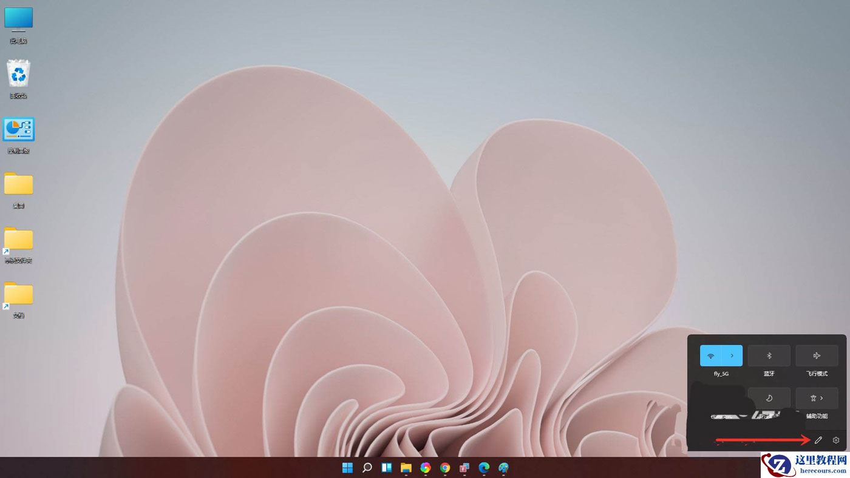The image size is (850, 478).
Task: Enable airplane mode
Action: click(x=817, y=355)
